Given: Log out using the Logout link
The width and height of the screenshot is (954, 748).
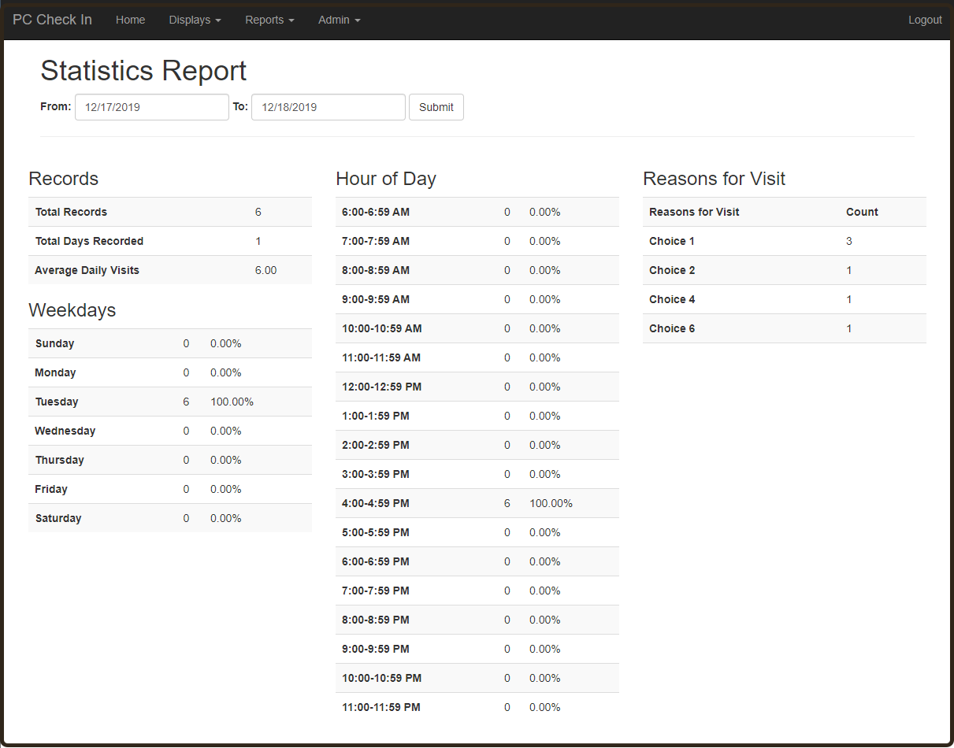Looking at the screenshot, I should [x=925, y=20].
